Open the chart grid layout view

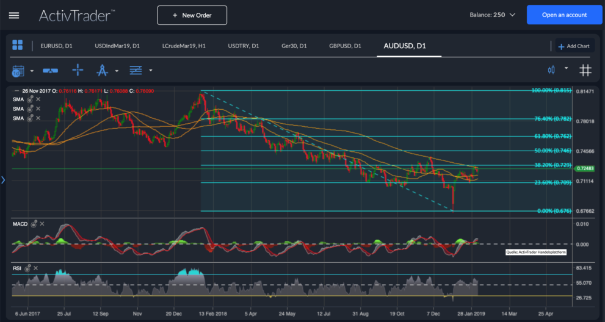pyautogui.click(x=17, y=45)
